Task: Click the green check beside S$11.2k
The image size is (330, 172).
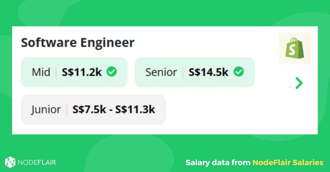Action: tap(112, 72)
